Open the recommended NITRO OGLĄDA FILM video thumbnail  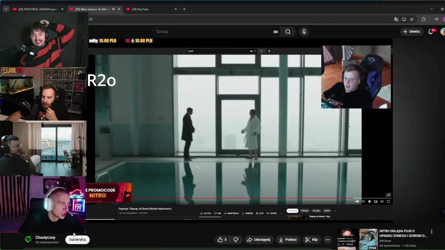(x=358, y=239)
